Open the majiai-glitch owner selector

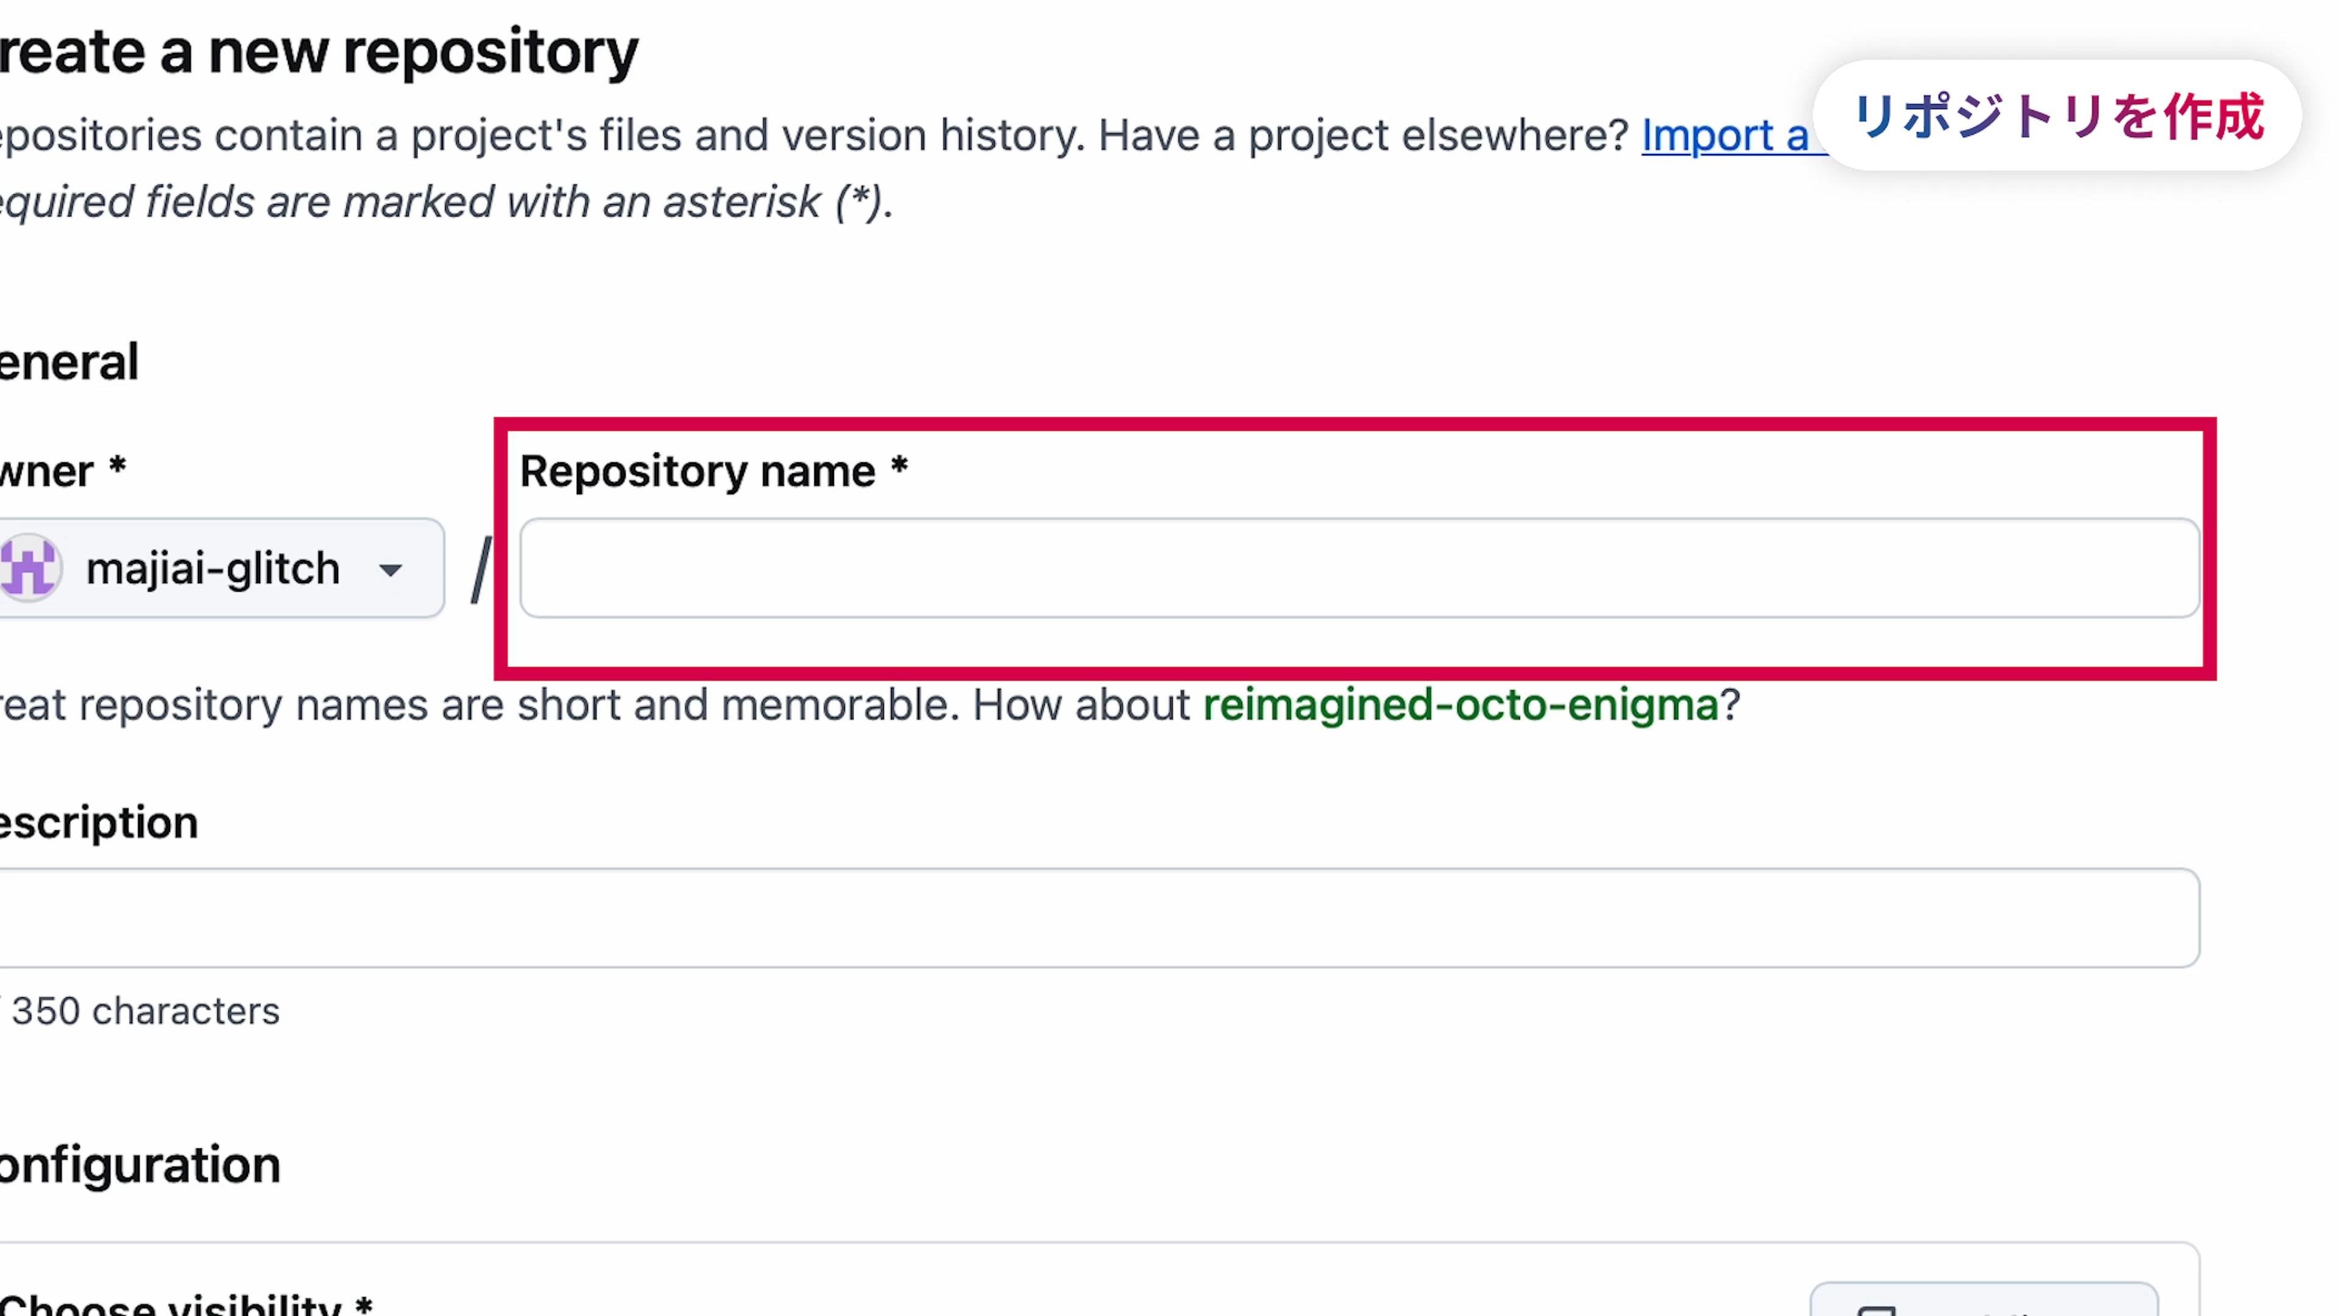[214, 568]
